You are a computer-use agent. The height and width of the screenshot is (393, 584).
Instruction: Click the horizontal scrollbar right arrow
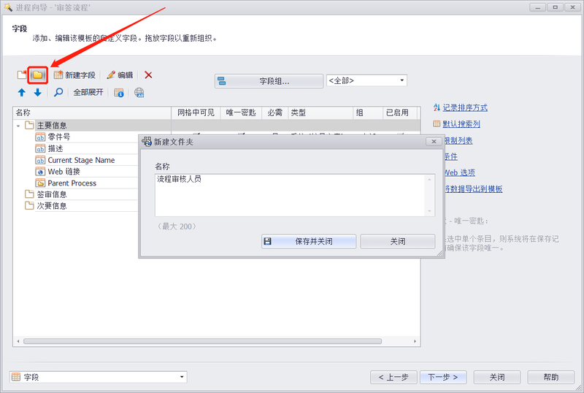415,341
